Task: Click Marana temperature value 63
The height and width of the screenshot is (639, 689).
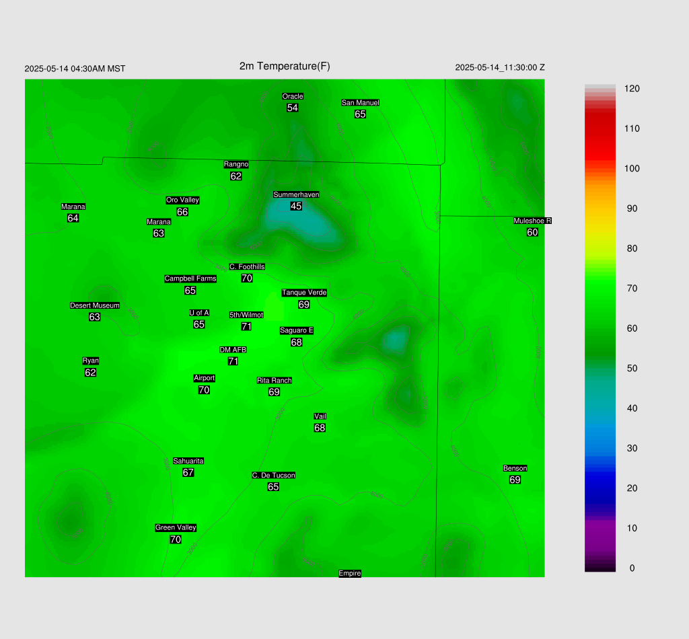Action: pos(159,233)
